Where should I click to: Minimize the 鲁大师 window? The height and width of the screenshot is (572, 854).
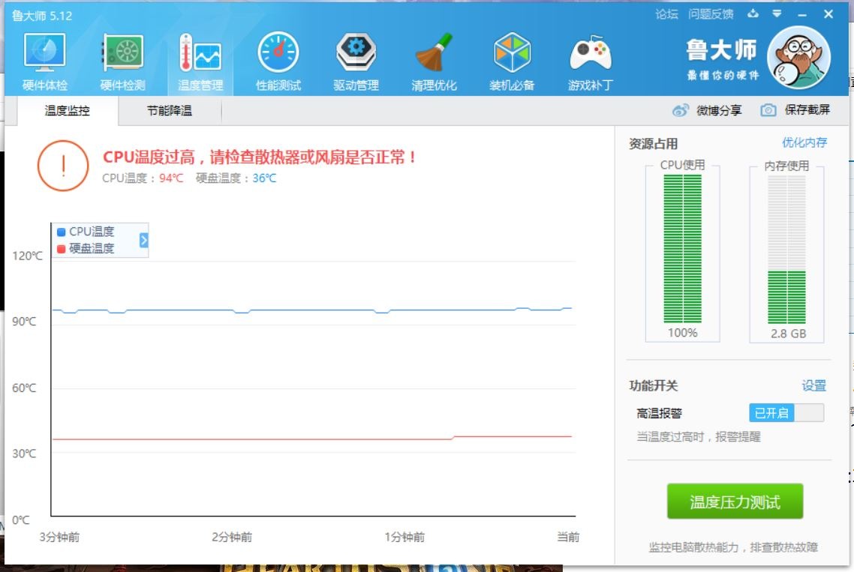click(x=801, y=15)
